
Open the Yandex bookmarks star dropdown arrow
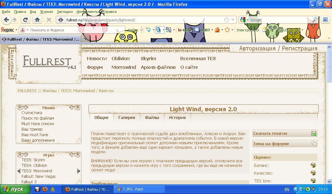[232, 30]
